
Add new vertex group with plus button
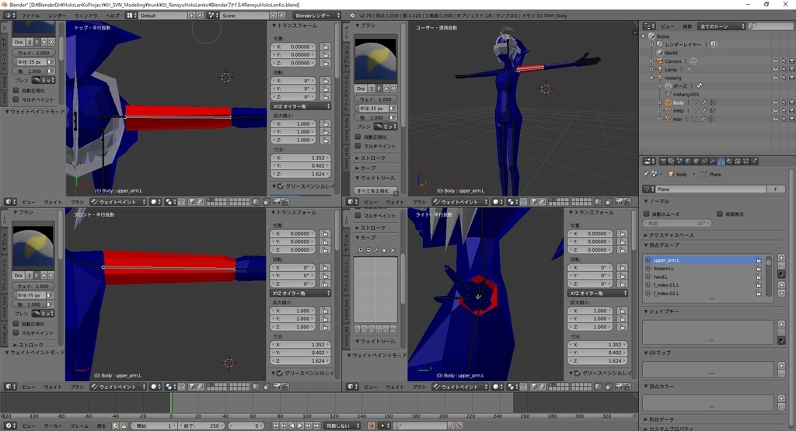[x=782, y=257]
